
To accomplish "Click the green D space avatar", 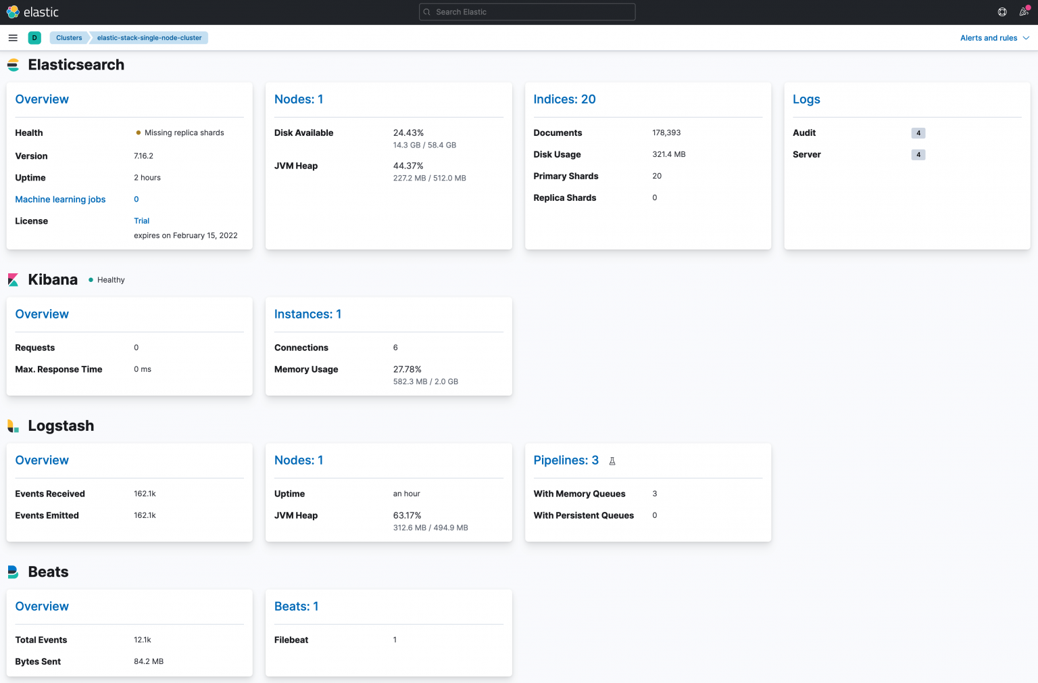I will (34, 38).
